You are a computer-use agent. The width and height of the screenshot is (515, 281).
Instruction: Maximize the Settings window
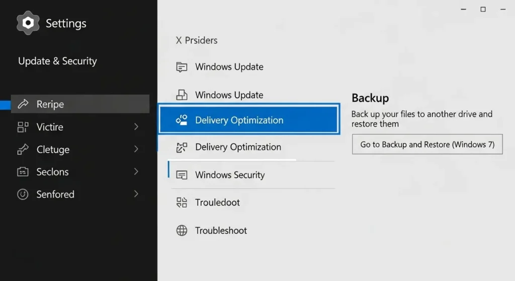483,9
